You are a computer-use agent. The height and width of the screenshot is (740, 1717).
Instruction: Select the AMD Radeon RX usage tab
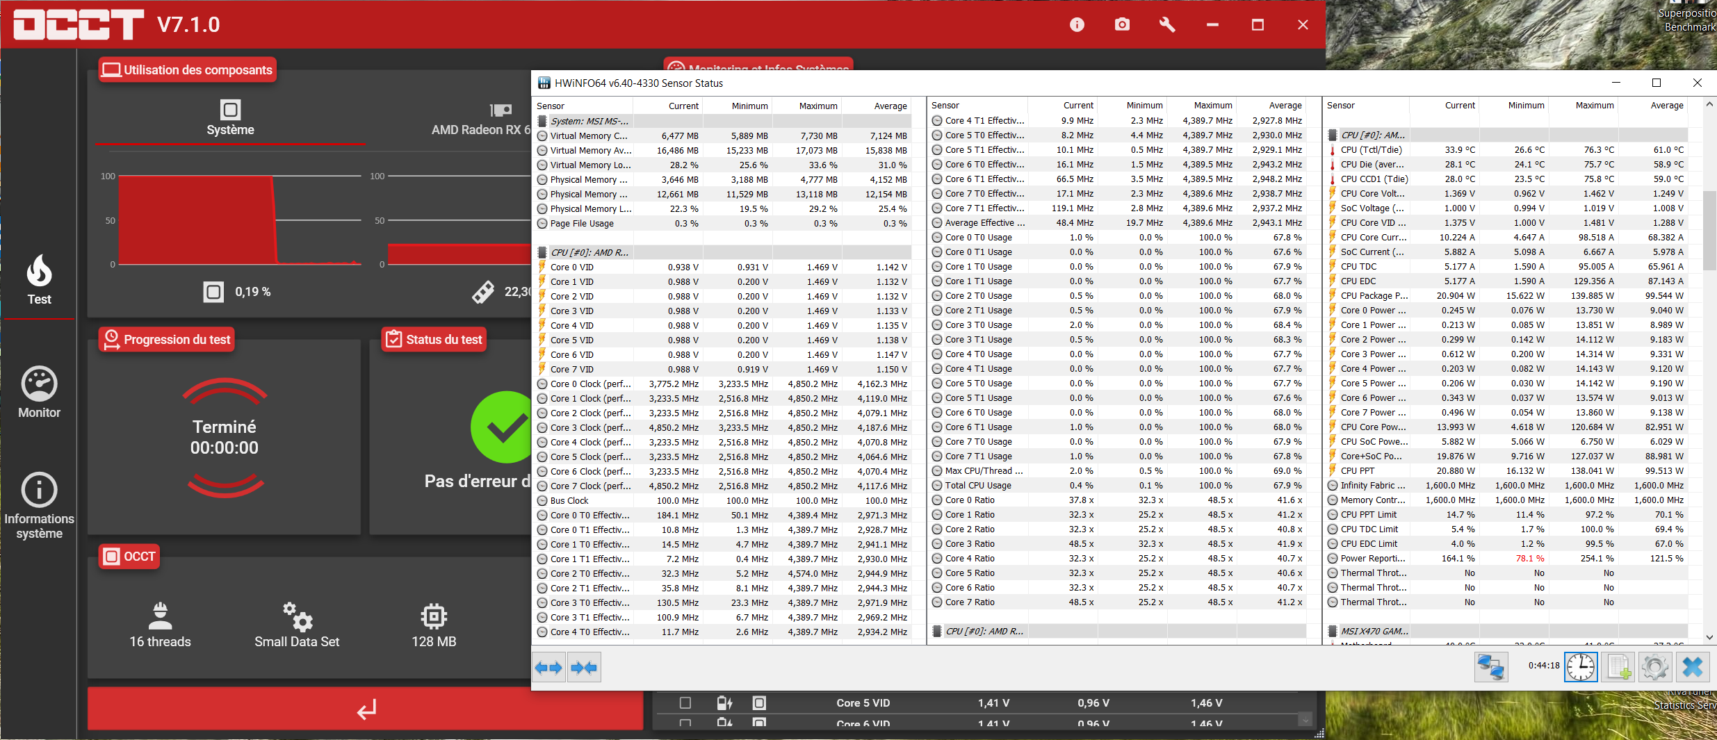[481, 118]
